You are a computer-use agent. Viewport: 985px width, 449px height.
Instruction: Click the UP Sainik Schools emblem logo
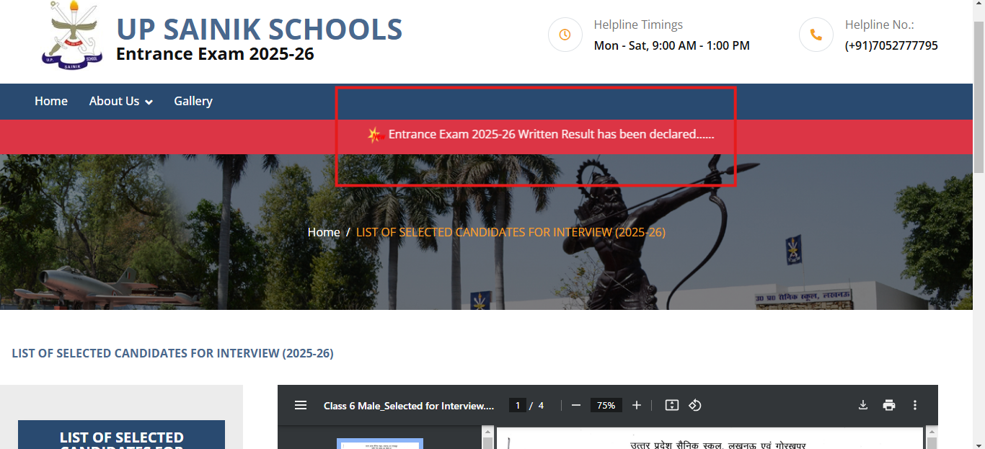click(x=70, y=36)
